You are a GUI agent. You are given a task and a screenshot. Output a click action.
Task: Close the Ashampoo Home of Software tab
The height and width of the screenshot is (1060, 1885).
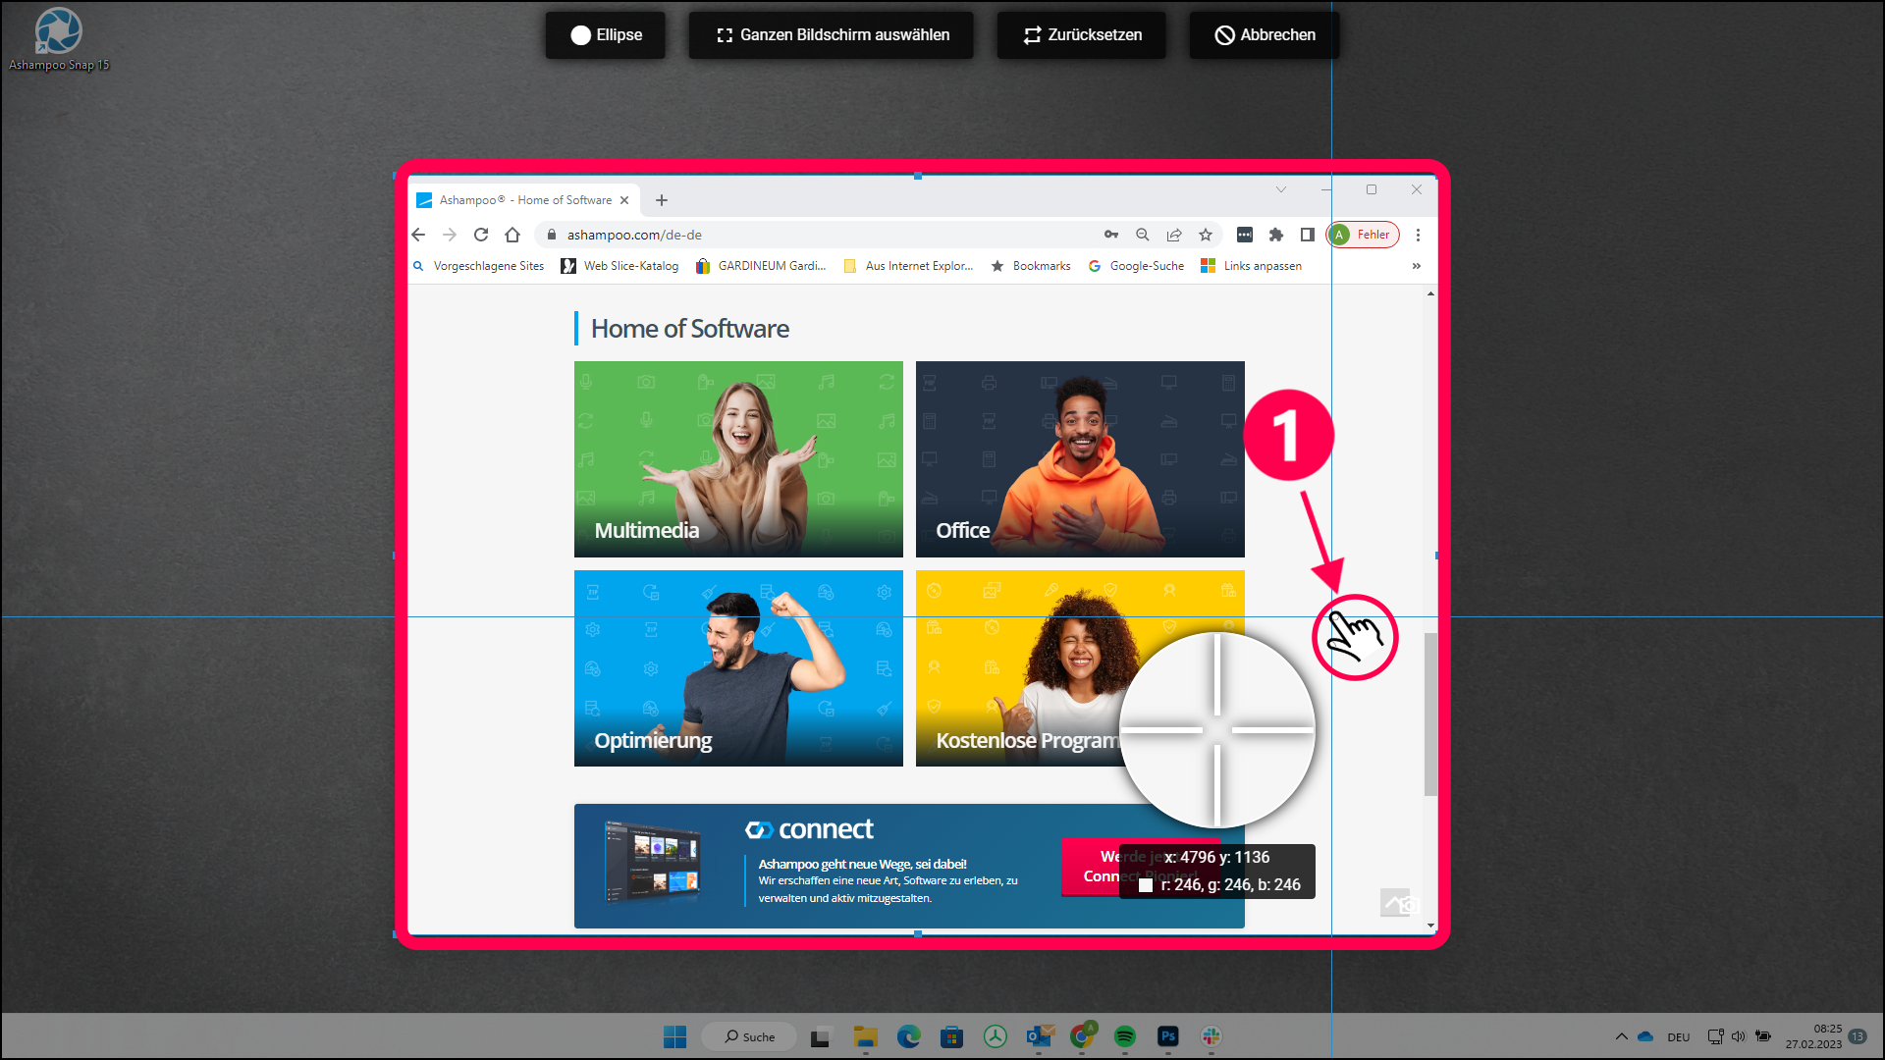click(x=624, y=200)
